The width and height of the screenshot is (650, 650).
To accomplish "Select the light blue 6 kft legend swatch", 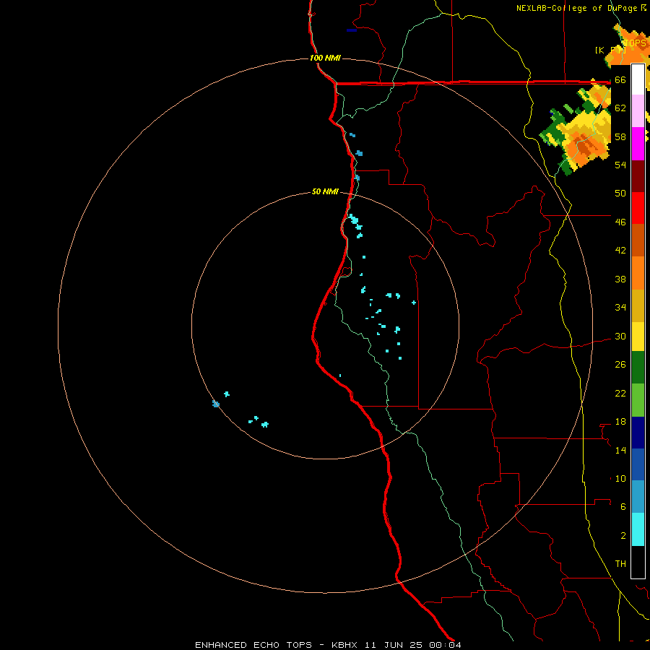I will (x=638, y=497).
